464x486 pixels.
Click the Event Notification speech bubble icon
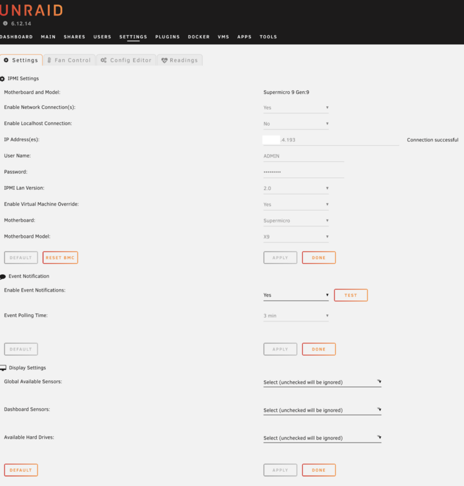click(3, 277)
